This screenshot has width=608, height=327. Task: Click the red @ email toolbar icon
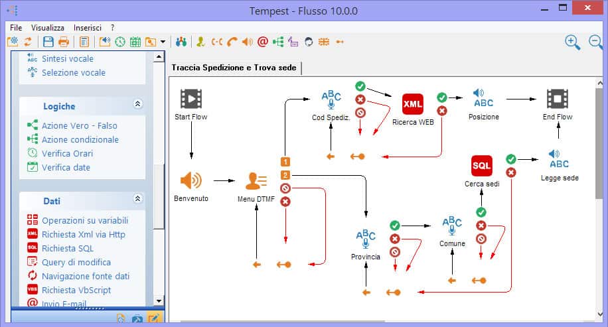[x=262, y=42]
